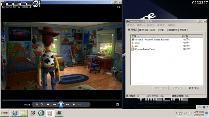Show hidden system tray icons

coord(177,113)
